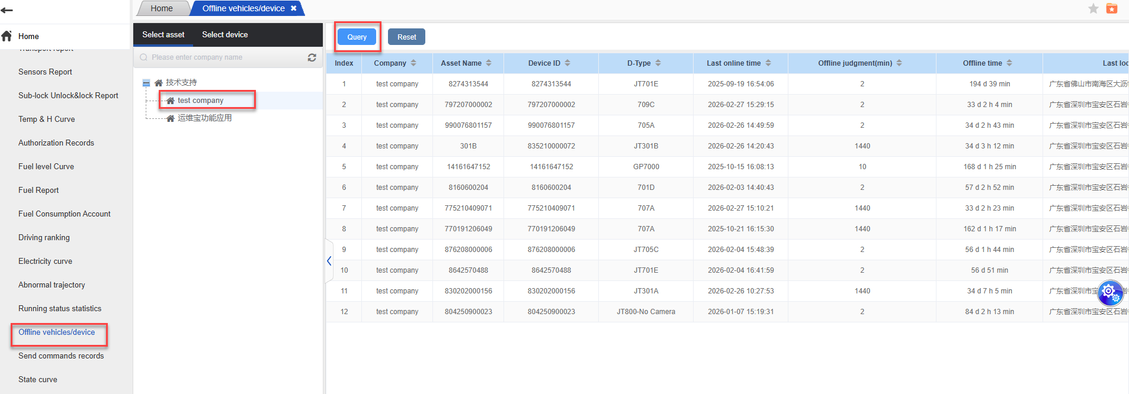Sort the Device ID column
1129x394 pixels.
(567, 63)
